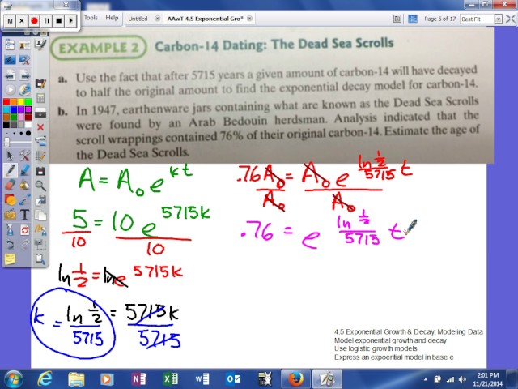Open Insert Media from File
The height and width of the screenshot is (389, 518).
click(10, 214)
